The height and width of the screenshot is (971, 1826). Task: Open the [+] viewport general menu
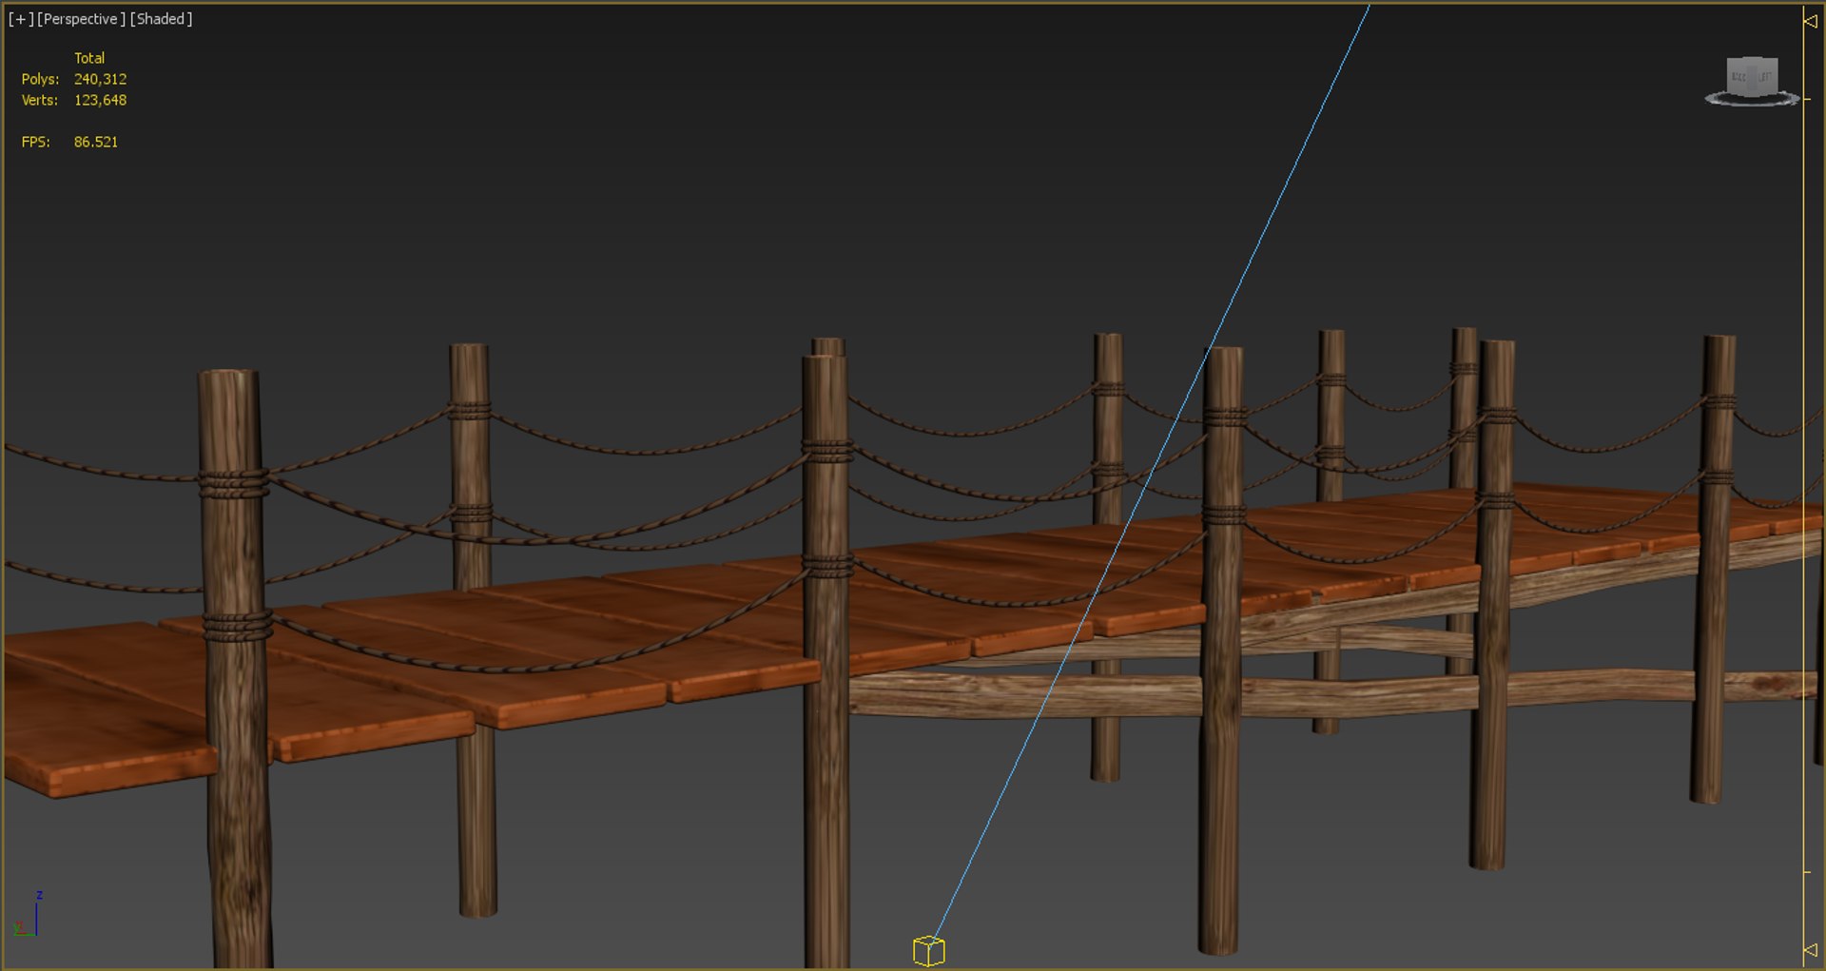(x=20, y=19)
